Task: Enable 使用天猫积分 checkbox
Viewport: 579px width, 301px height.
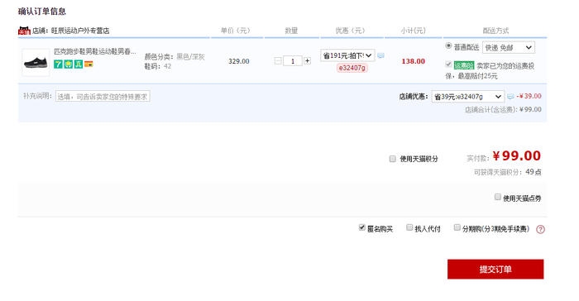Action: pyautogui.click(x=393, y=159)
